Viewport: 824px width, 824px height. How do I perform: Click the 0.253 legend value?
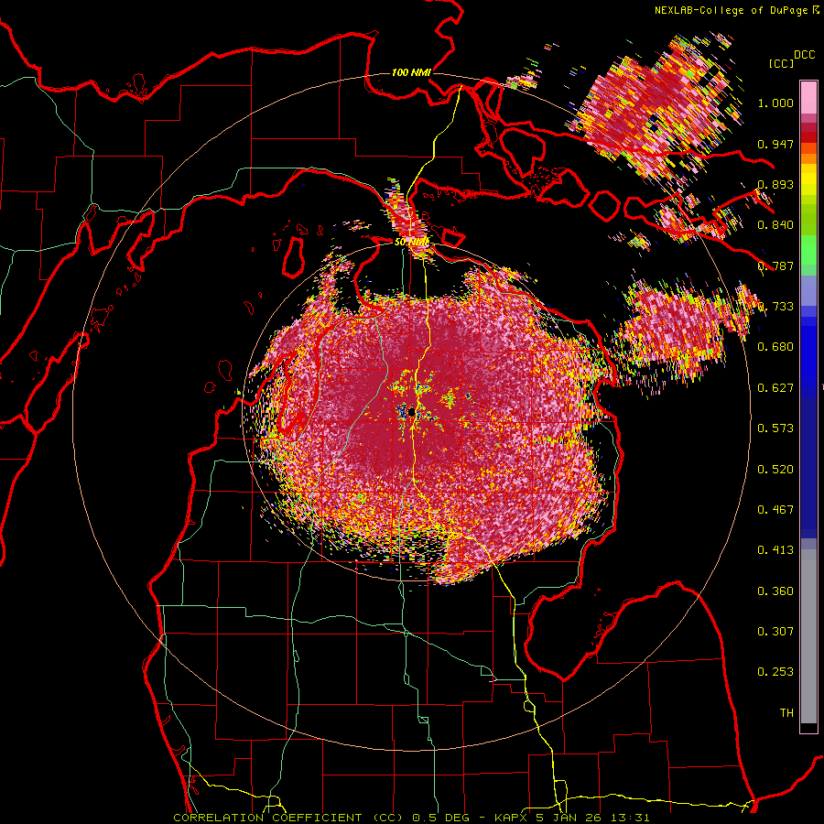(x=775, y=672)
